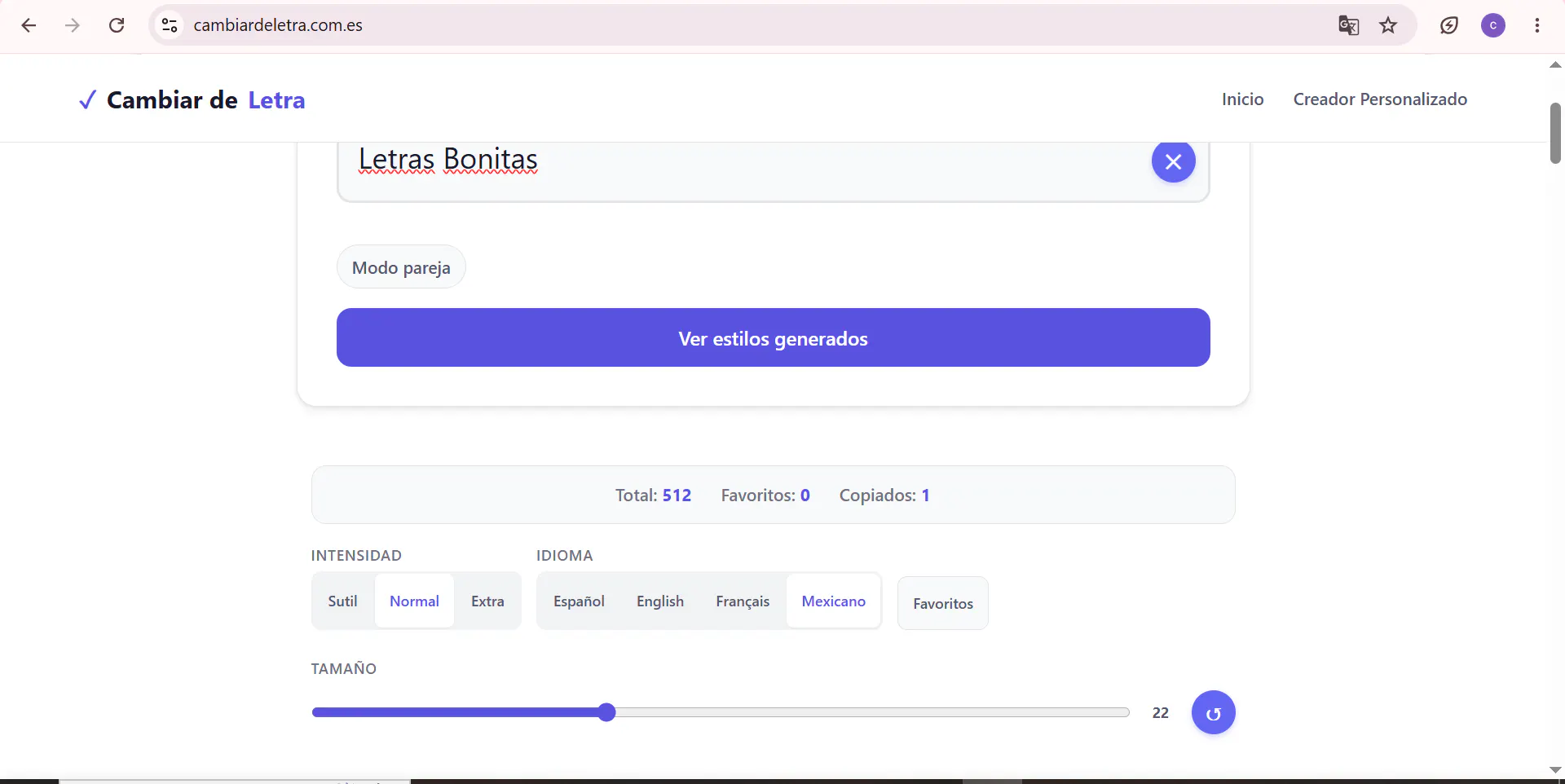This screenshot has height=784, width=1565.
Task: Click the Cambiar de Letra logo
Action: click(192, 100)
